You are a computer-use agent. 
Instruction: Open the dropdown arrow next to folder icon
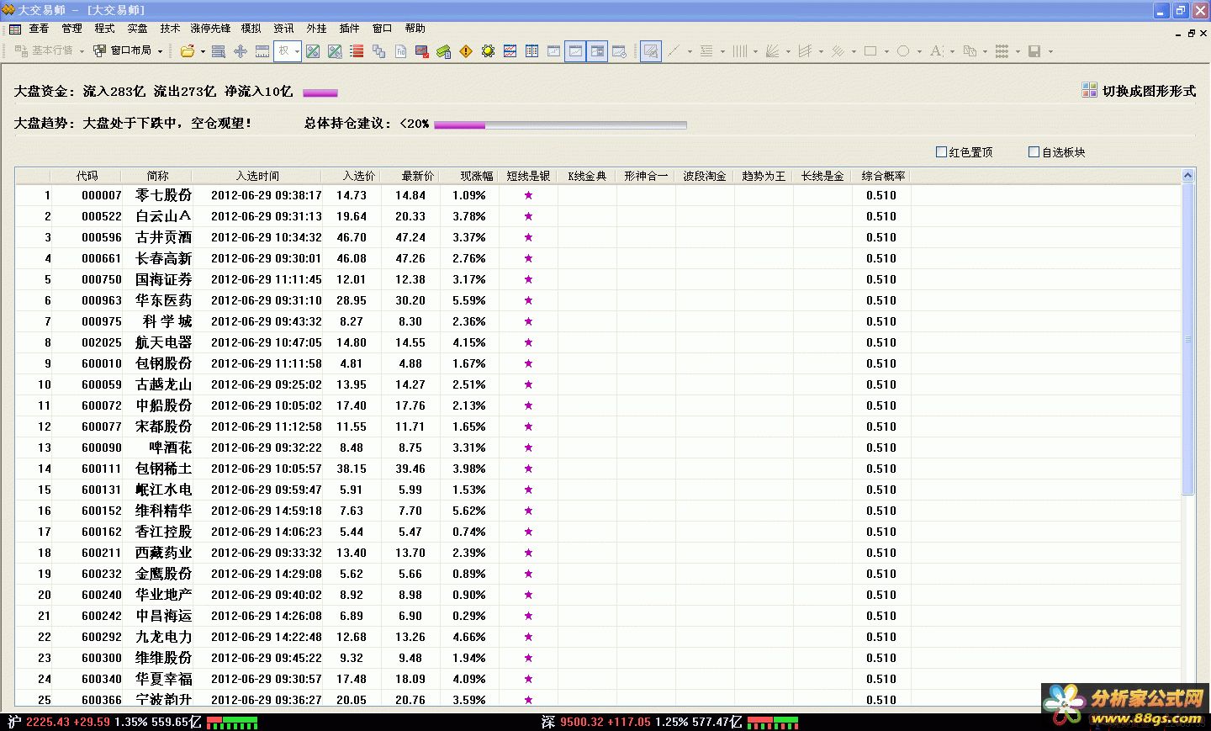203,51
